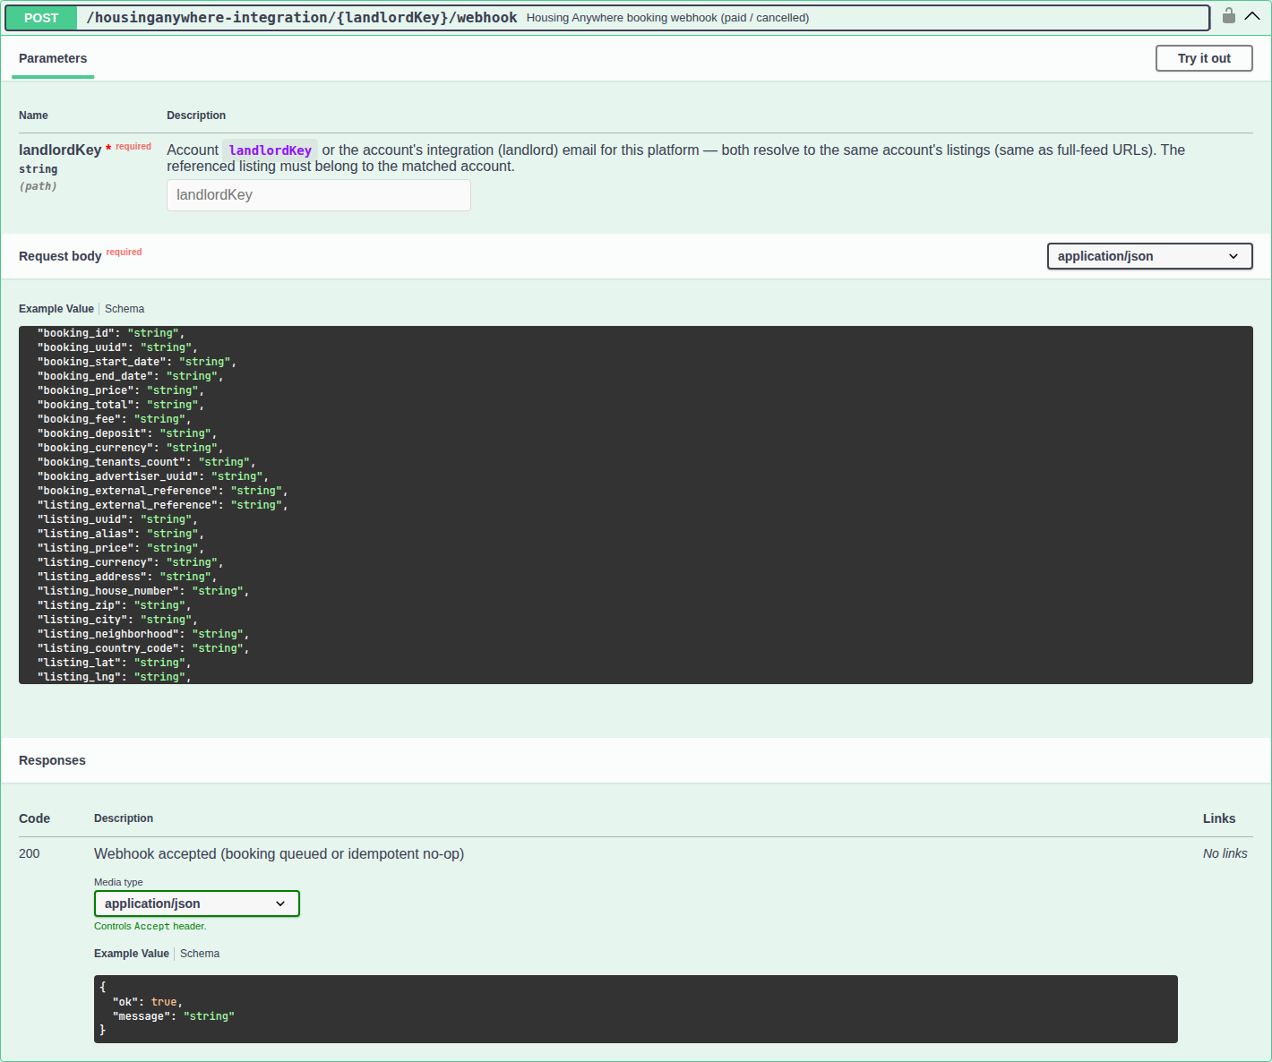Click the "listing_price" line
Viewport: 1272px width, 1062px height.
[x=121, y=548]
